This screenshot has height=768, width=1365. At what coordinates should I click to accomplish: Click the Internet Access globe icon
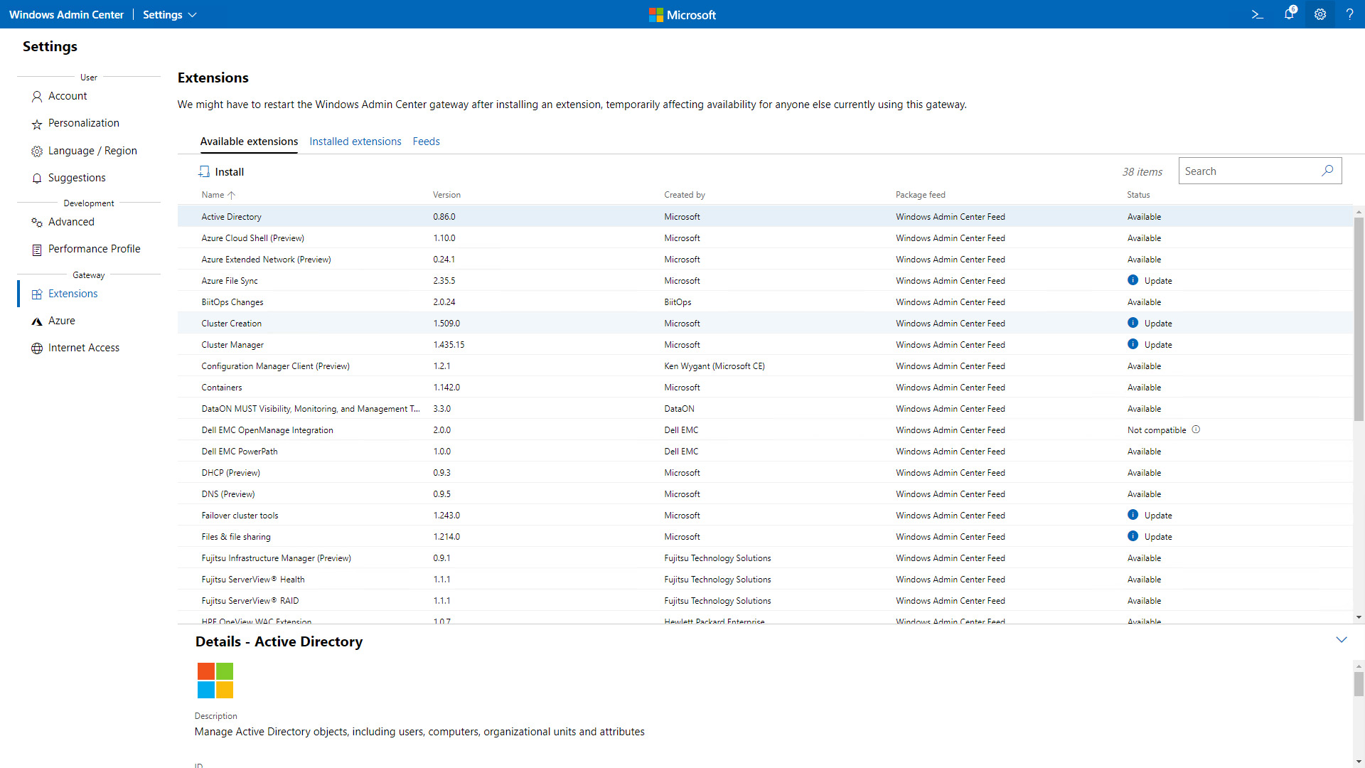tap(37, 348)
